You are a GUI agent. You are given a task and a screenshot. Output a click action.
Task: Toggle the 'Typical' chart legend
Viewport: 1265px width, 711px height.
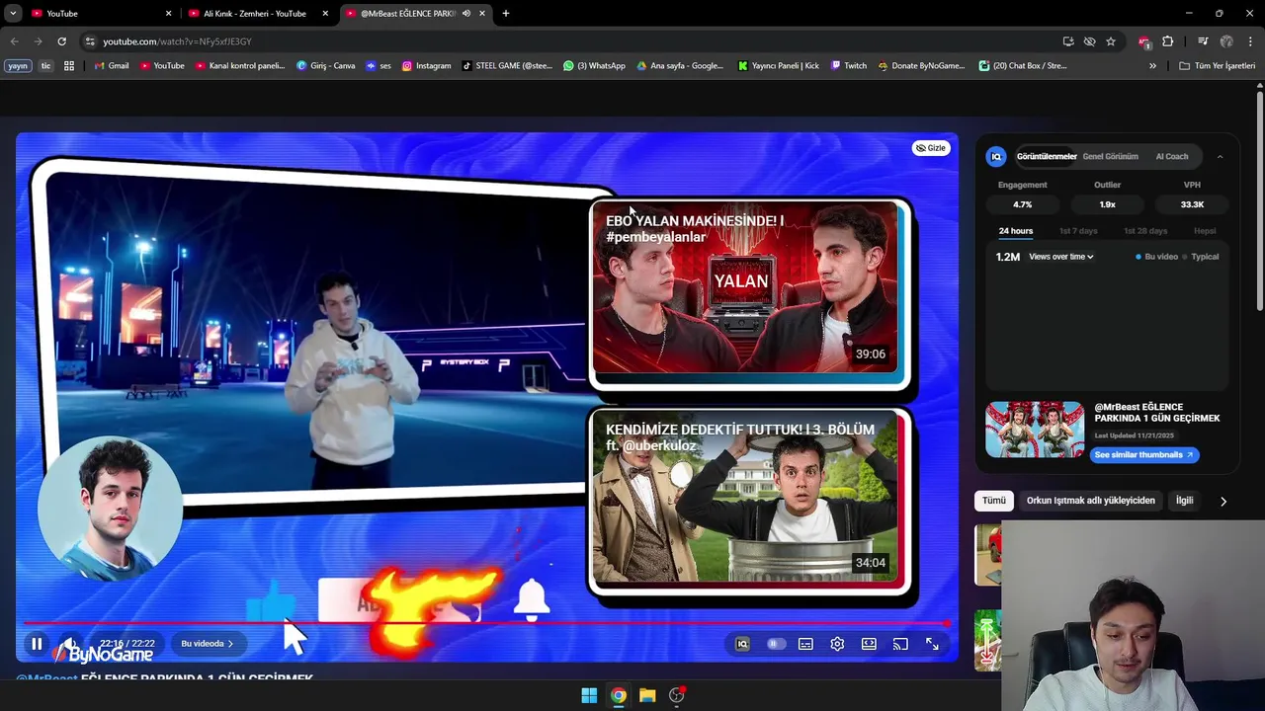1201,257
